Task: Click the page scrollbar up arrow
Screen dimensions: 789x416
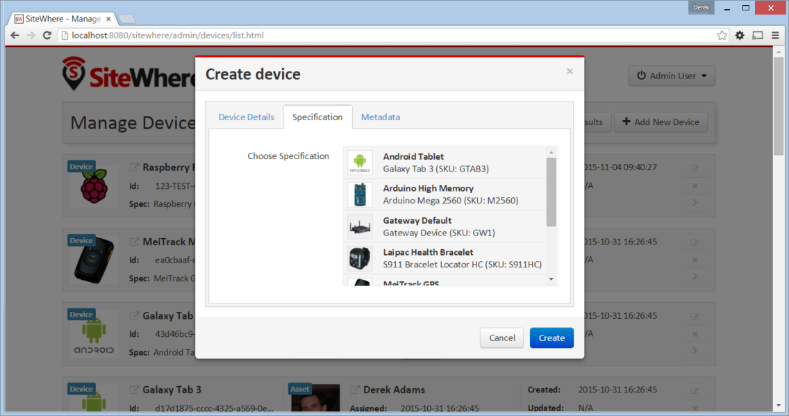Action: [x=779, y=51]
